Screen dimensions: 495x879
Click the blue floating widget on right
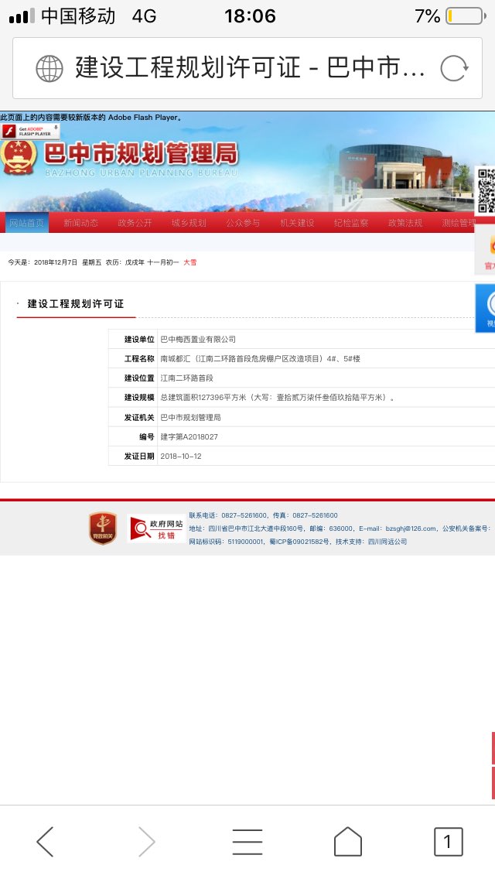[486, 307]
